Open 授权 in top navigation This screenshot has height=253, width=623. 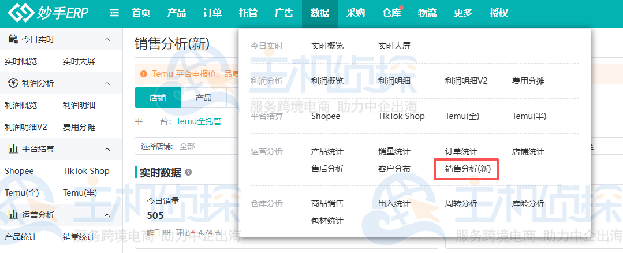499,13
